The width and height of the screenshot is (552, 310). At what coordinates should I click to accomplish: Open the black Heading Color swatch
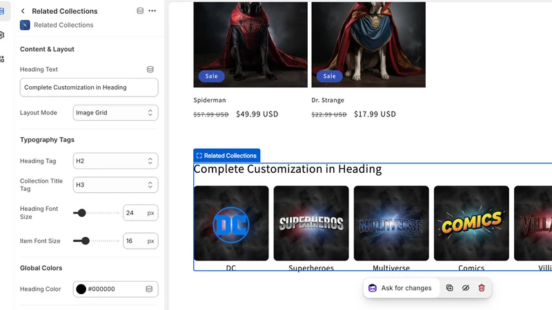[81, 289]
